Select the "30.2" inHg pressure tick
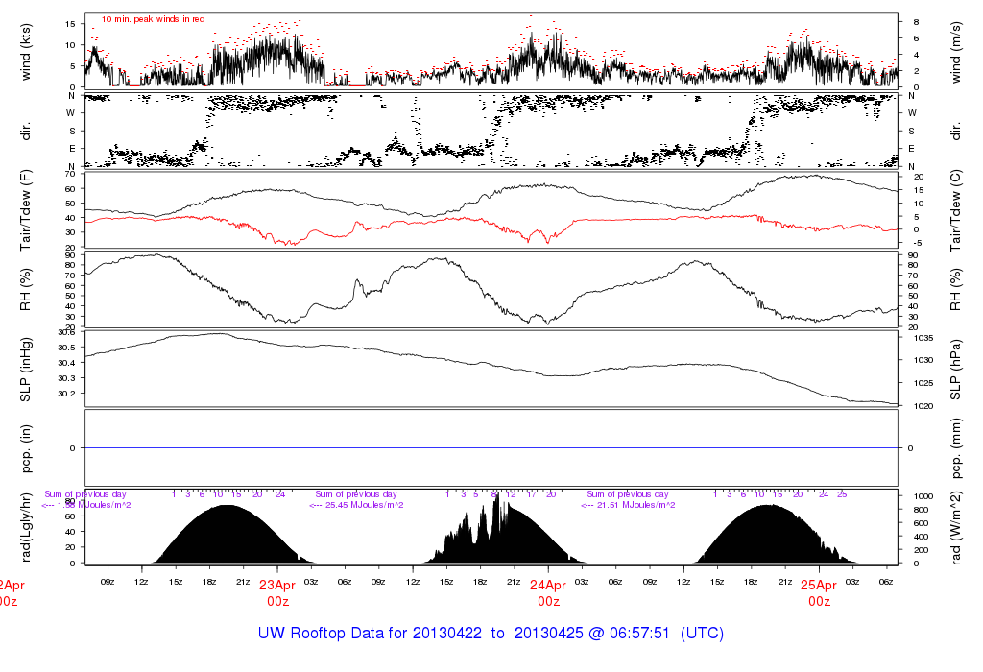 click(x=66, y=394)
